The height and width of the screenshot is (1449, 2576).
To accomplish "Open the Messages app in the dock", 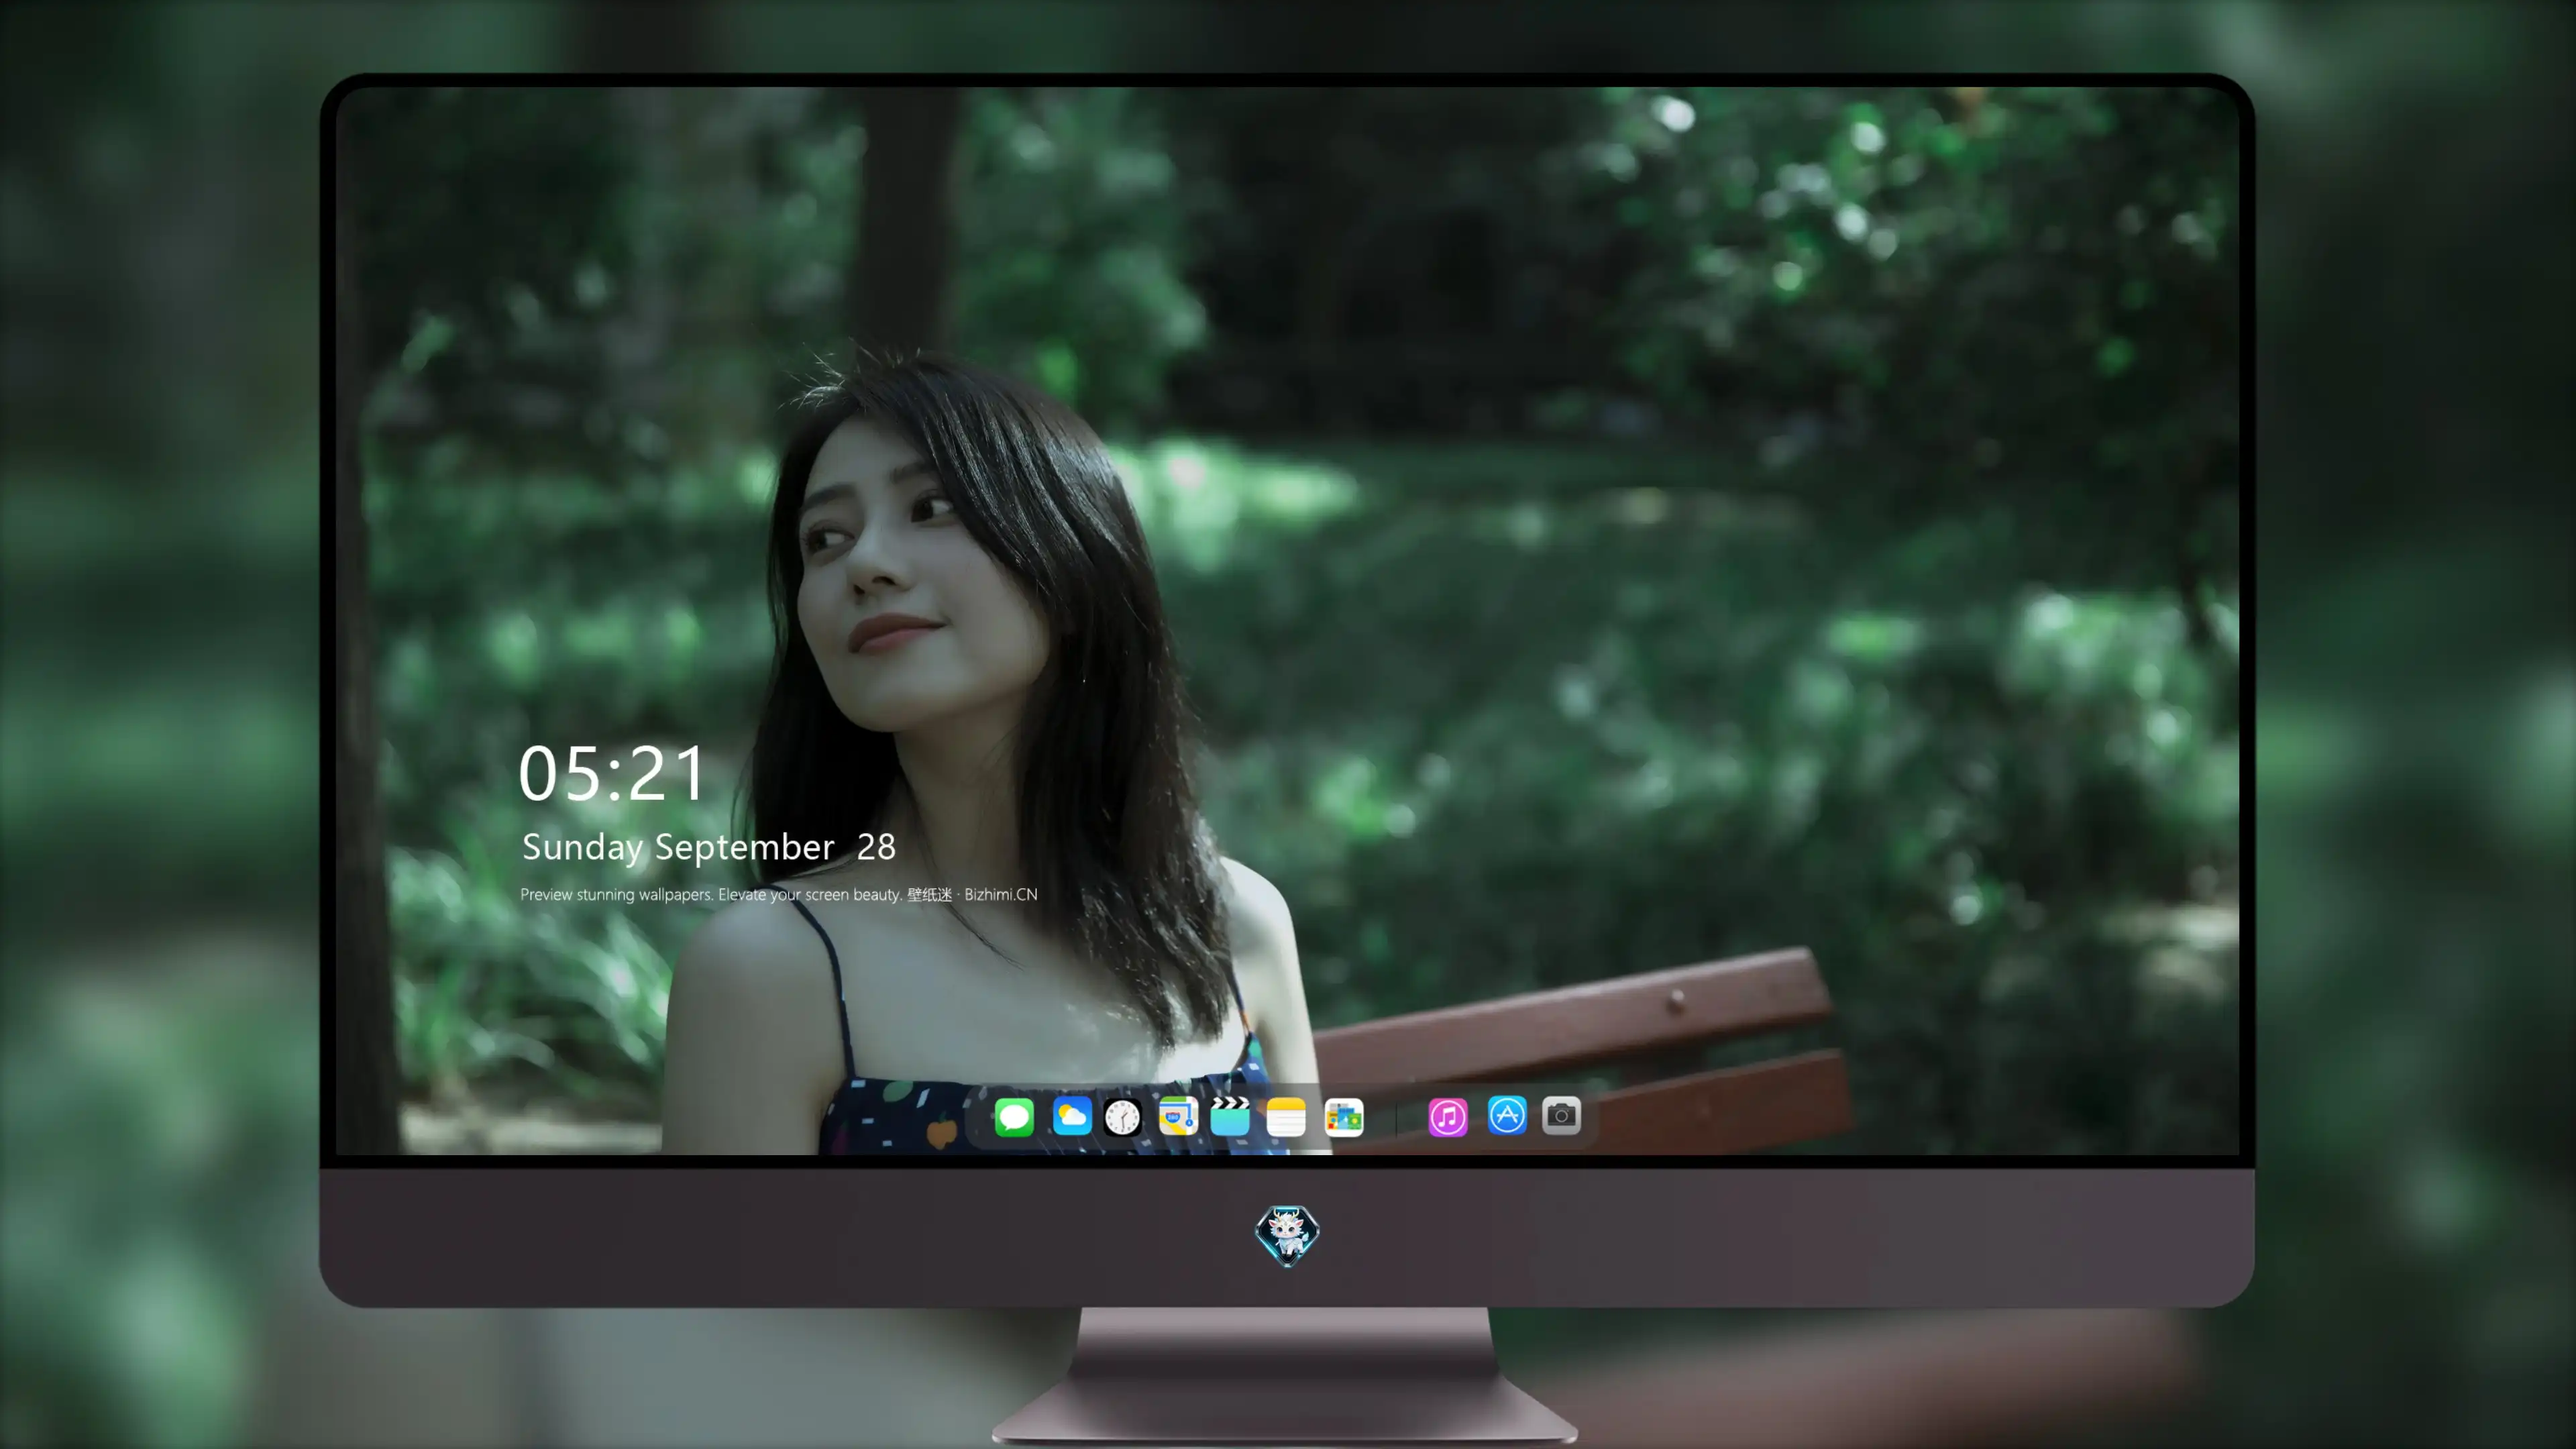I will pos(1014,1116).
